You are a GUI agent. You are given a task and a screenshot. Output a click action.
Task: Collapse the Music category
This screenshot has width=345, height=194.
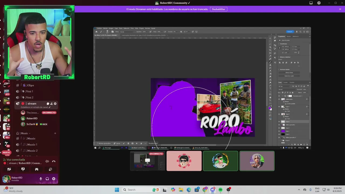click(x=23, y=133)
